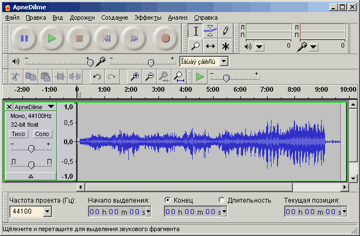This screenshot has height=236, width=360.
Task: Click the Pause transport button
Action: [24, 38]
